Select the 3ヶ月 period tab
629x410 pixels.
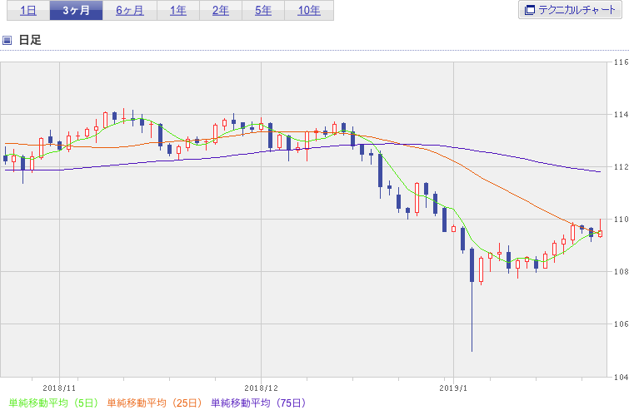click(x=76, y=11)
